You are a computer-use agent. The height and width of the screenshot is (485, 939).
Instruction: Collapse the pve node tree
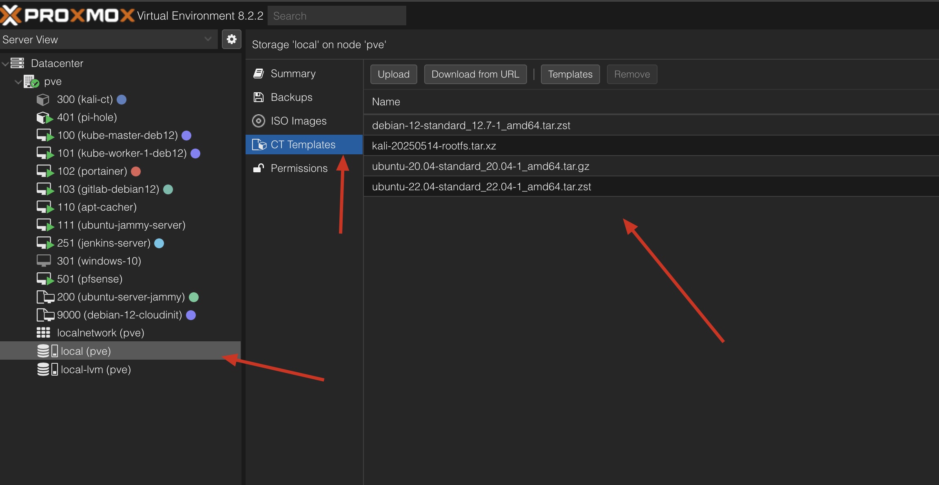click(18, 82)
